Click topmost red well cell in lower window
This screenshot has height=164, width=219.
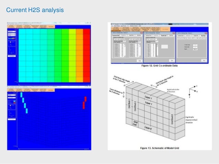click(x=85, y=99)
